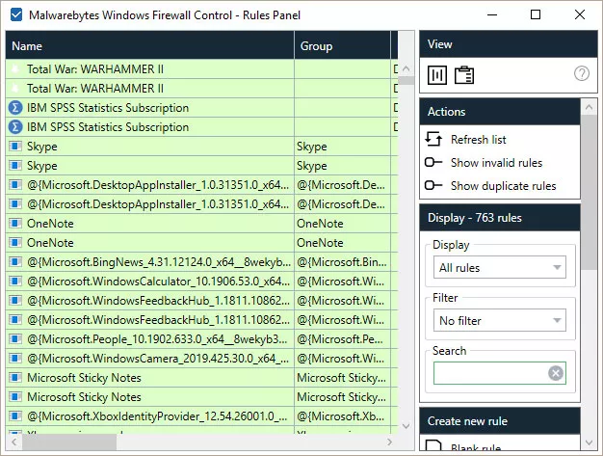The height and width of the screenshot is (456, 603).
Task: Click the side panel vertical scrollbar thumb
Action: click(589, 193)
